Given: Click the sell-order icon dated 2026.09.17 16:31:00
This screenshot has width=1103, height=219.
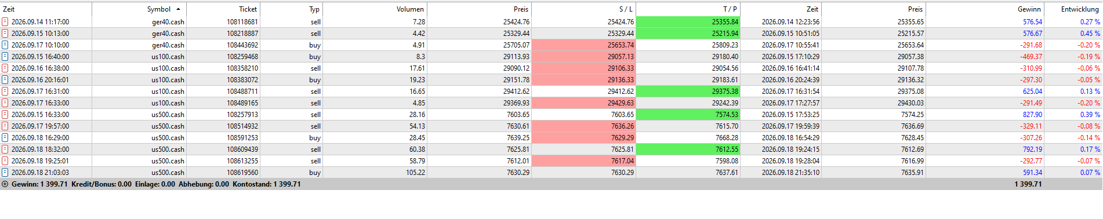Looking at the screenshot, I should pyautogui.click(x=5, y=92).
